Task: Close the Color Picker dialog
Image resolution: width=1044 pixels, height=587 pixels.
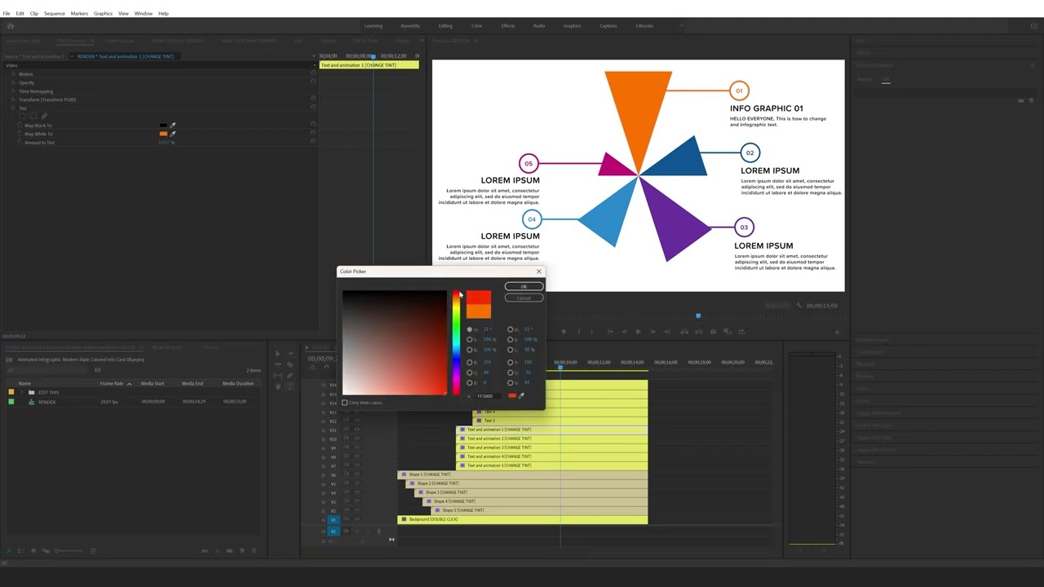Action: pyautogui.click(x=538, y=271)
